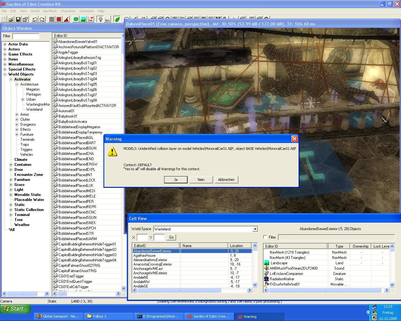Switch to Fallout 3 taskbar button
401x321 pixels.
tap(109, 316)
